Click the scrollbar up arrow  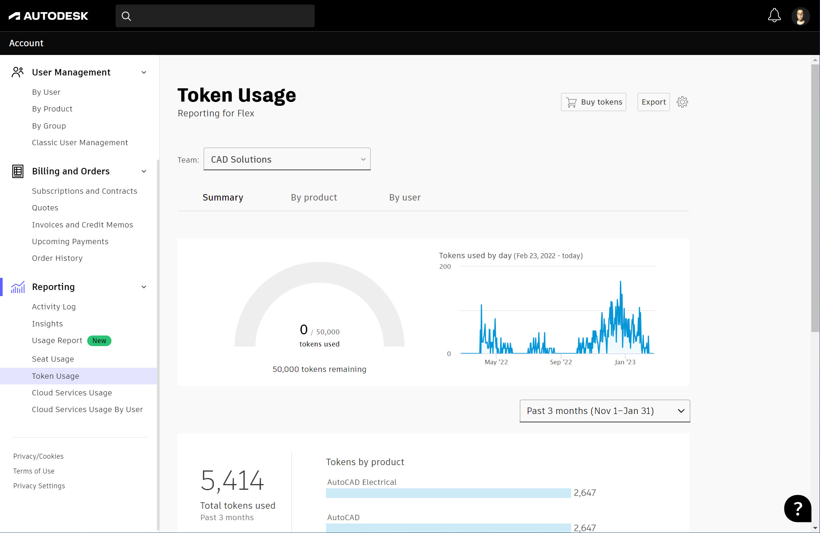(x=815, y=60)
